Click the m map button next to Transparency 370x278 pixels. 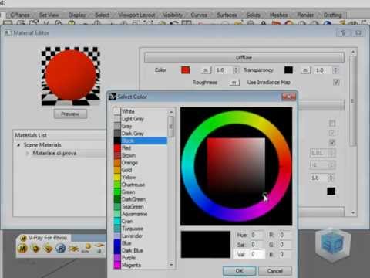point(305,70)
